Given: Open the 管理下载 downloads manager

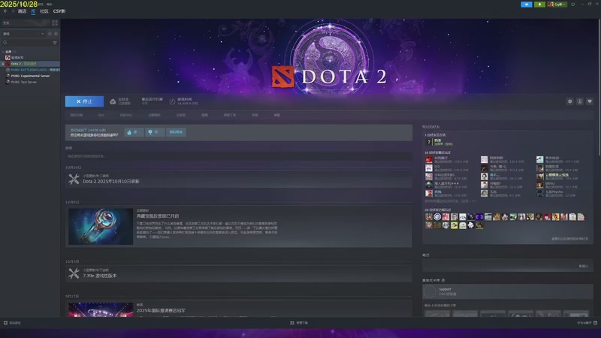Looking at the screenshot, I should (x=299, y=323).
